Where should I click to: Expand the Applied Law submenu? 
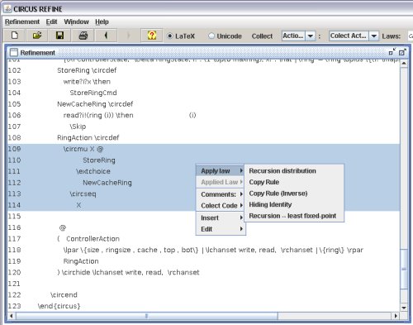pos(221,182)
